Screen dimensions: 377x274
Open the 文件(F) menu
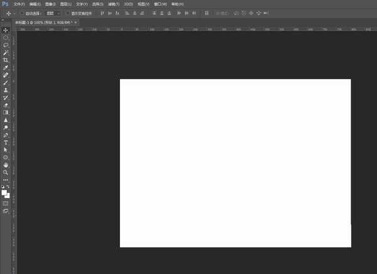click(19, 4)
